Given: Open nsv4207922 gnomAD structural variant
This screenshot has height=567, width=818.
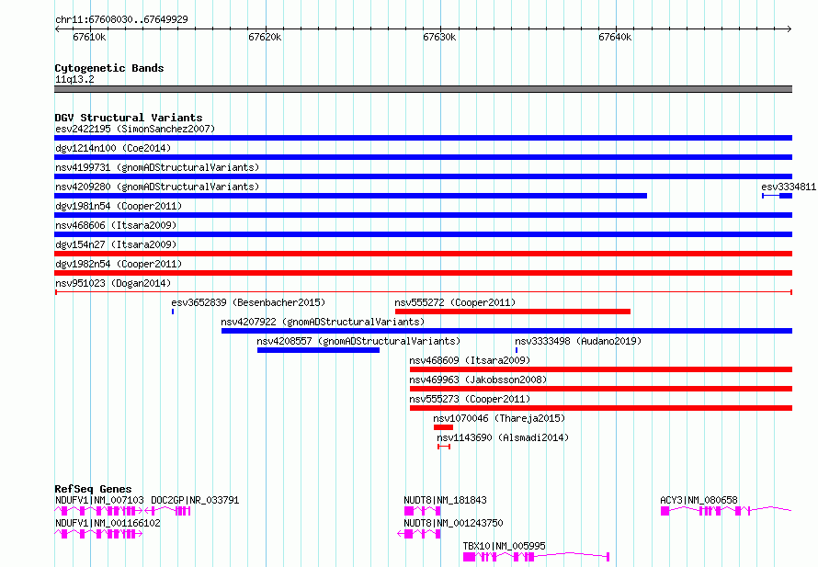Looking at the screenshot, I should (x=506, y=331).
